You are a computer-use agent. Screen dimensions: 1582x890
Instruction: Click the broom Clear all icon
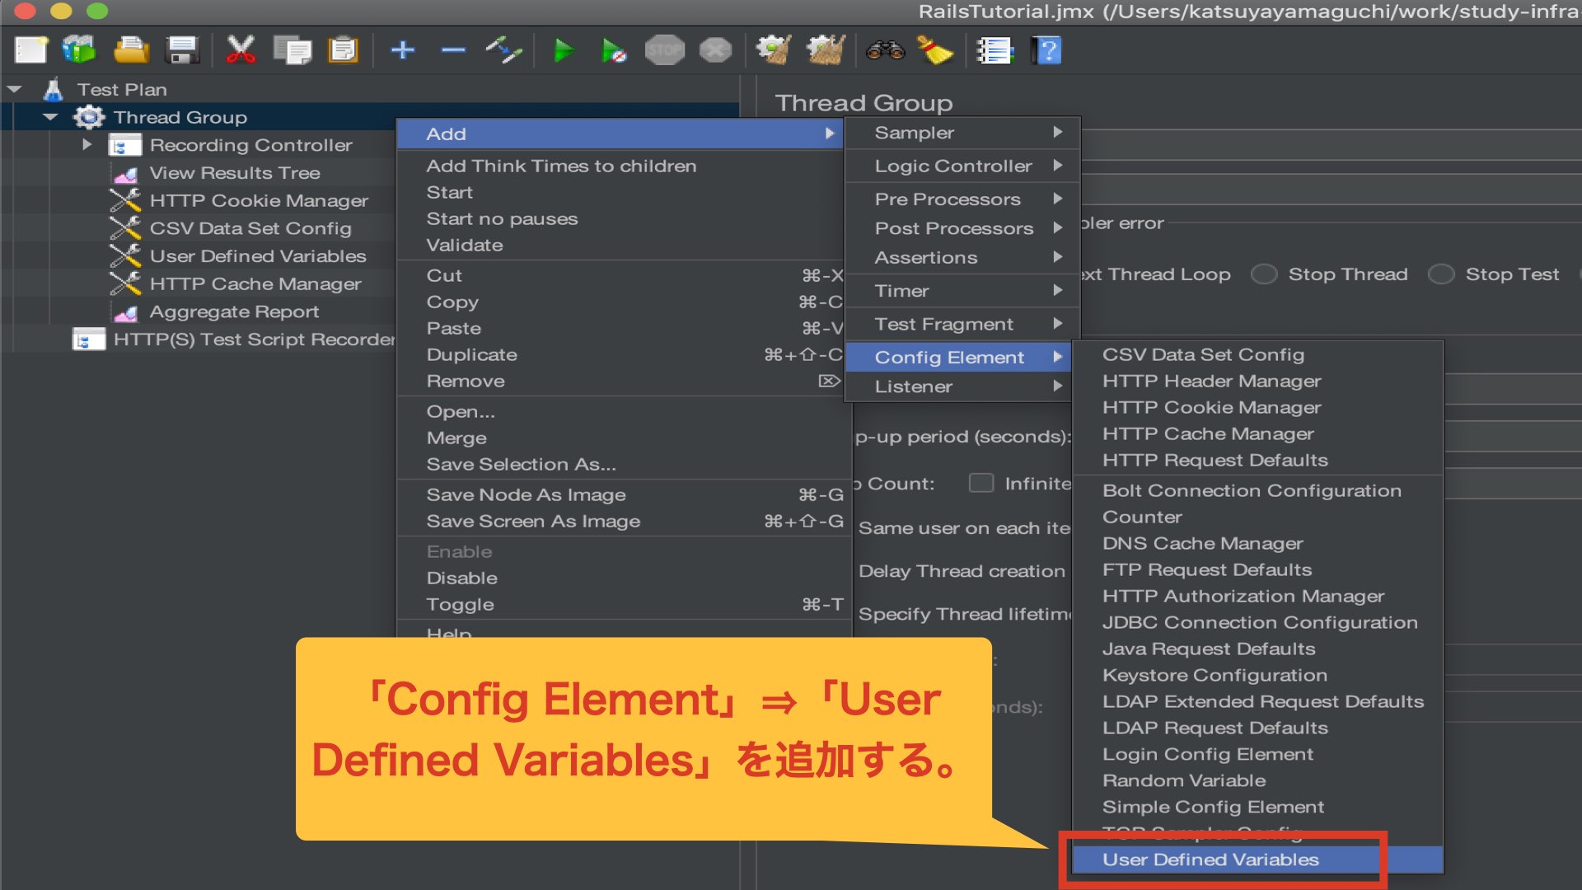[x=935, y=51]
